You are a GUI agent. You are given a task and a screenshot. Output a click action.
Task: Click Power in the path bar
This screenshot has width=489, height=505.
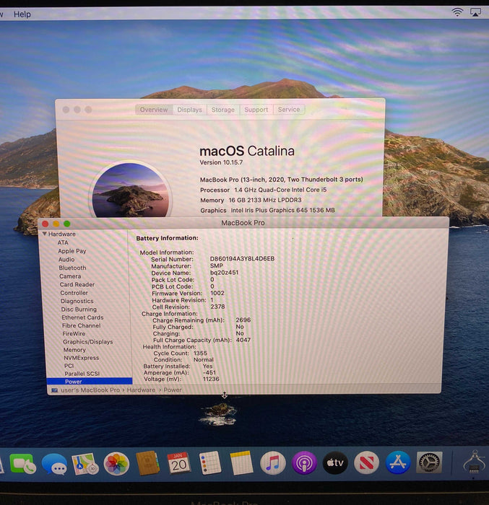[173, 390]
